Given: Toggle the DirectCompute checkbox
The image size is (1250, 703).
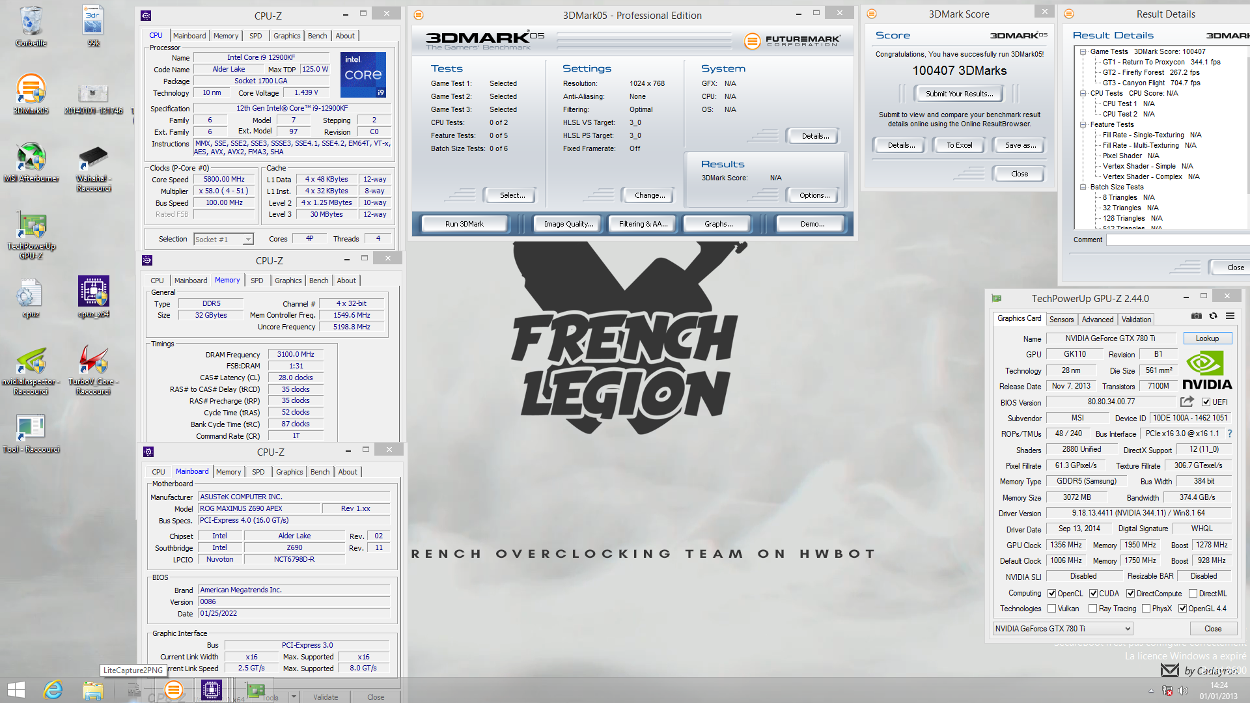Looking at the screenshot, I should [x=1131, y=594].
